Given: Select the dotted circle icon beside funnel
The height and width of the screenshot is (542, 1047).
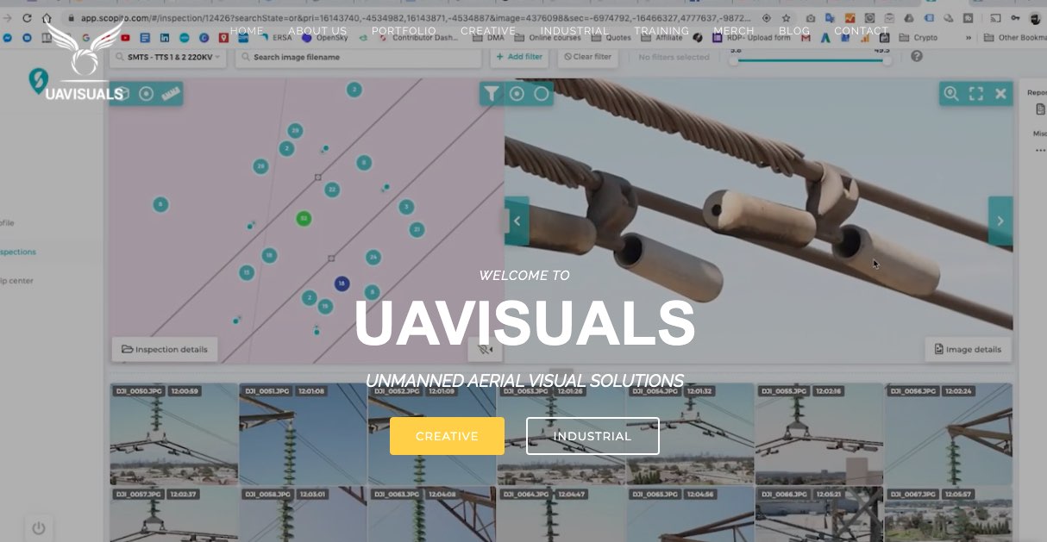Looking at the screenshot, I should point(517,93).
